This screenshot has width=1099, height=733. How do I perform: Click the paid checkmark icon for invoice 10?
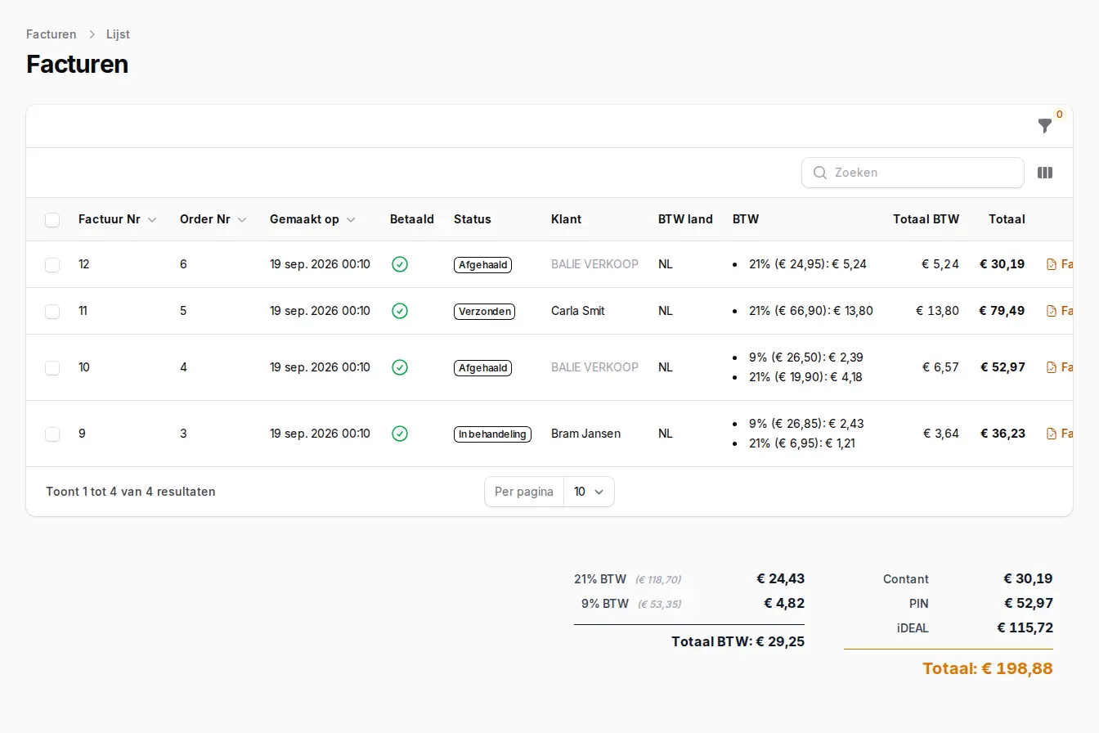coord(400,367)
